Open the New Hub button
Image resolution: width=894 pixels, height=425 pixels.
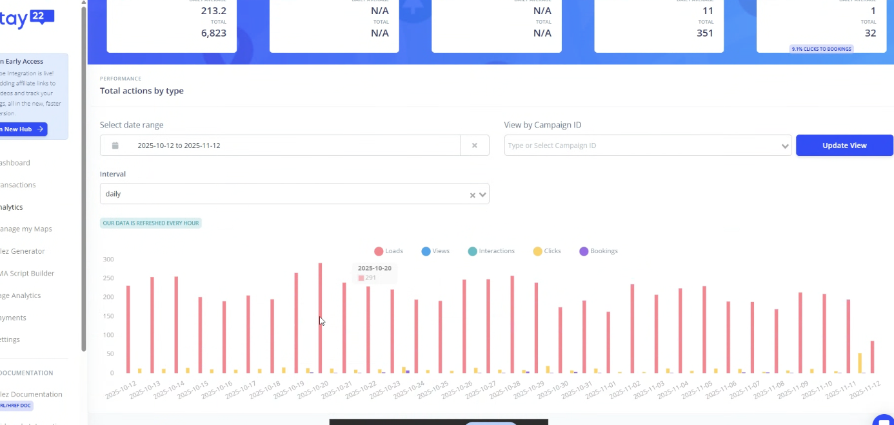point(23,129)
